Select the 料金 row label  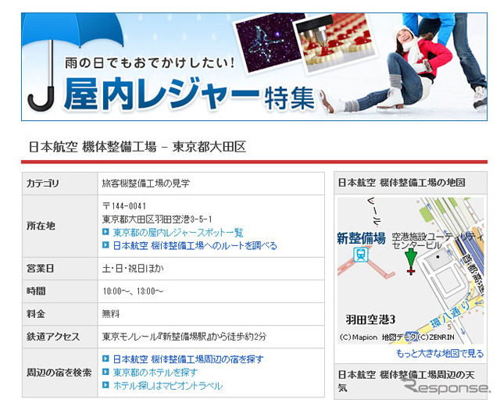[35, 314]
